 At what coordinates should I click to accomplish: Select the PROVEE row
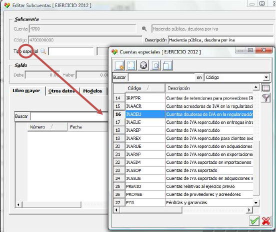[183, 194]
